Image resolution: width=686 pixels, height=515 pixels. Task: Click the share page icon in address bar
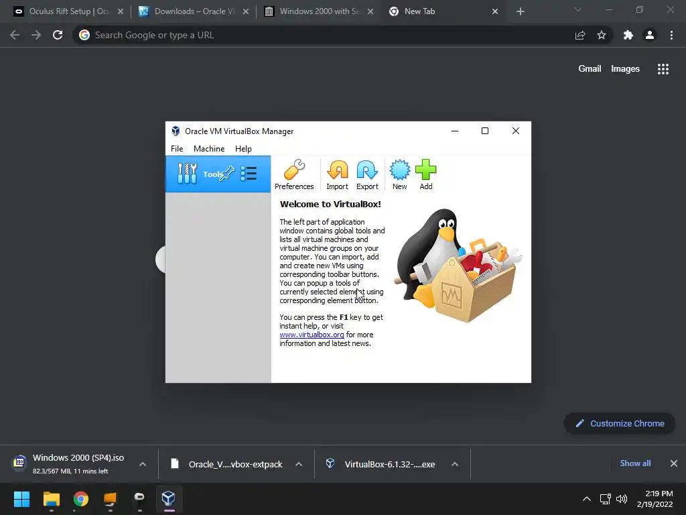(x=580, y=35)
